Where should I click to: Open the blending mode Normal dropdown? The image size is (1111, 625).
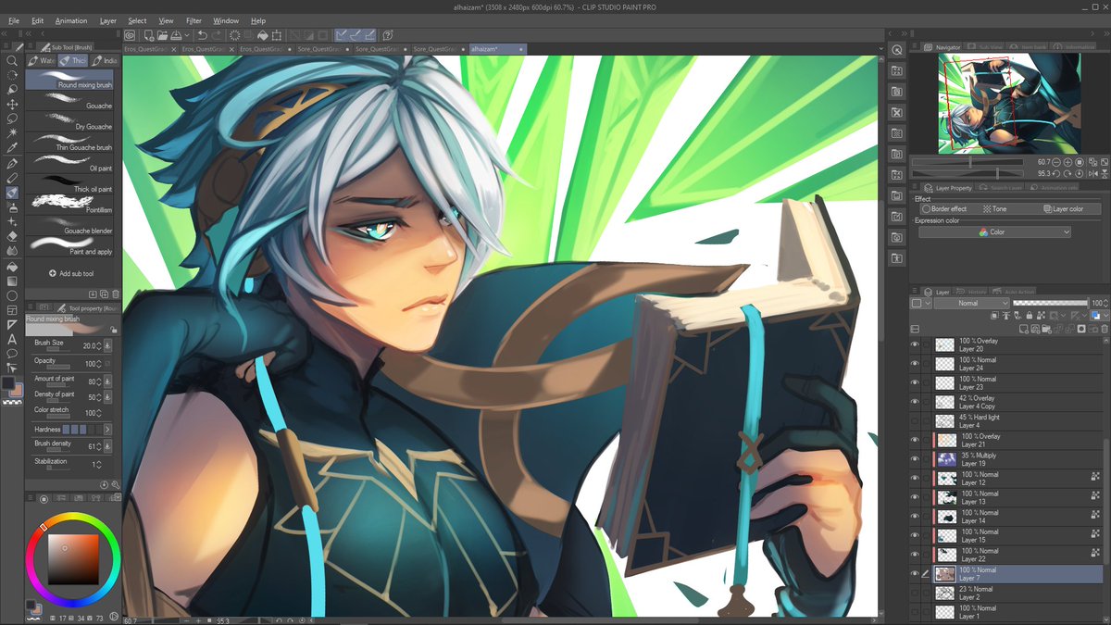click(971, 303)
